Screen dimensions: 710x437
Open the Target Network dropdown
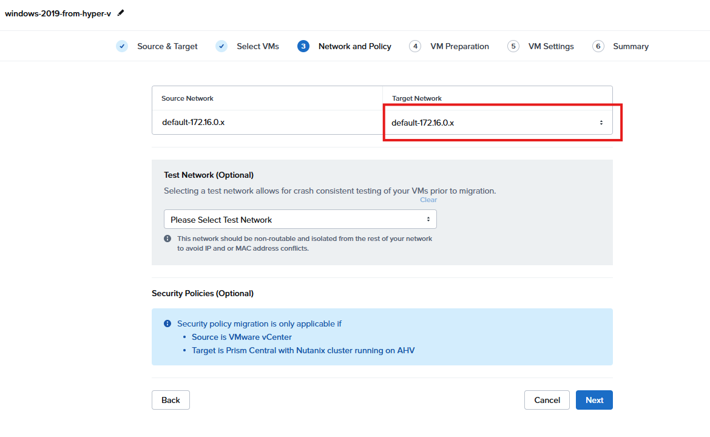497,123
